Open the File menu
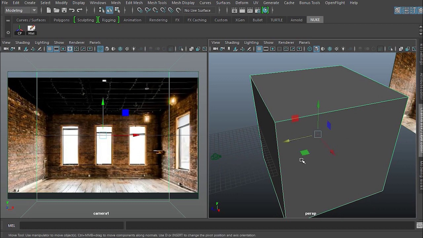 click(x=5, y=3)
